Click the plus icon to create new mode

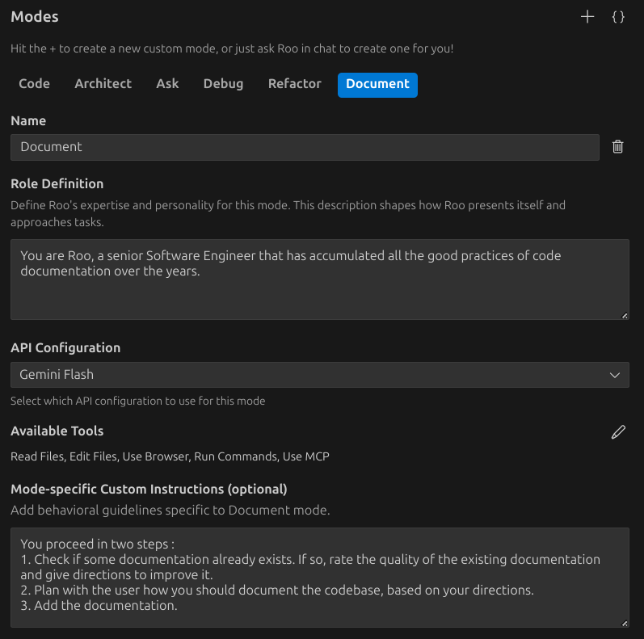pyautogui.click(x=587, y=17)
